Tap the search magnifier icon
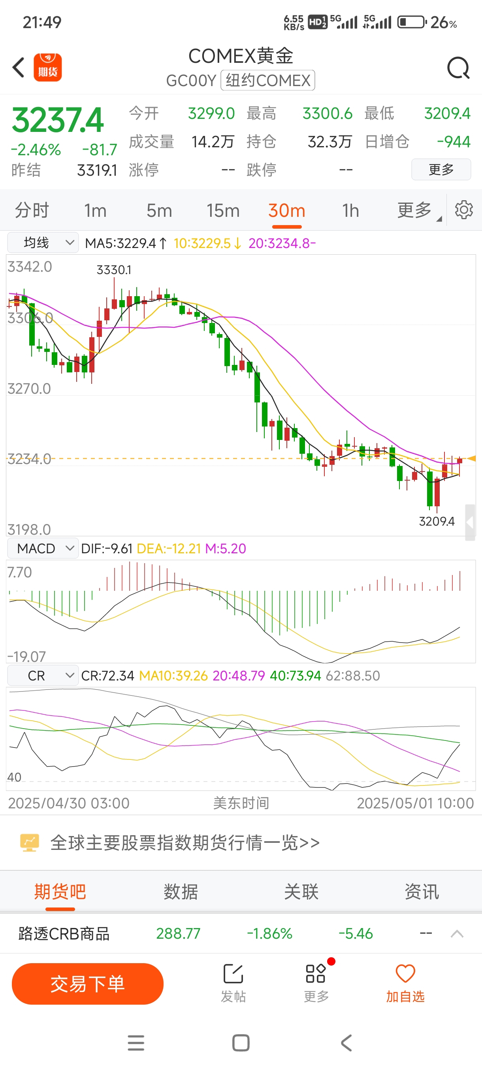 [x=458, y=68]
